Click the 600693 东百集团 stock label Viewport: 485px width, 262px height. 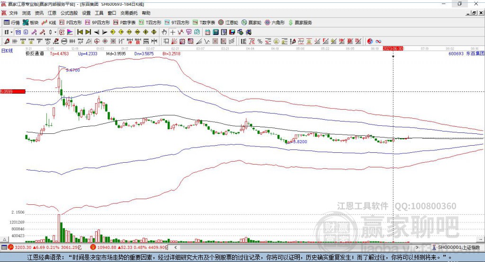[466, 53]
